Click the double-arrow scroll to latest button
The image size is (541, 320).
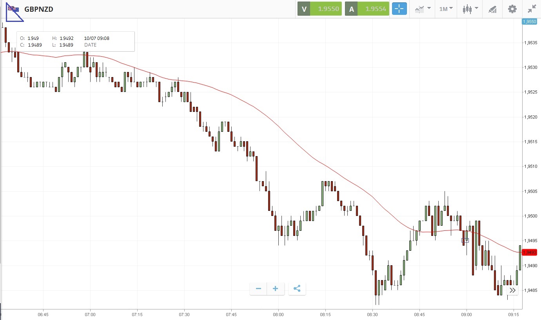(512, 290)
